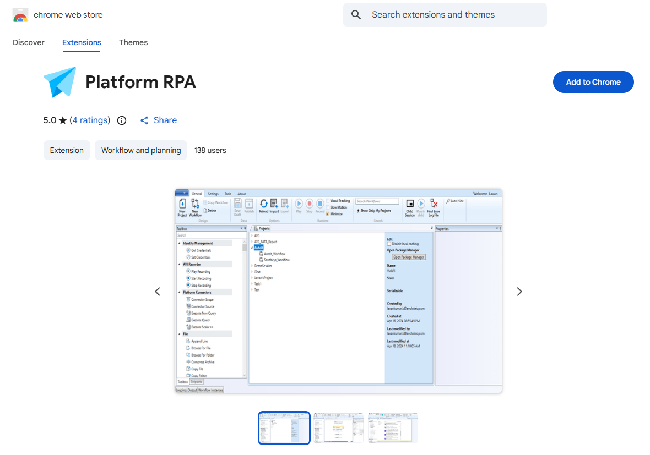Collapse the AutoIt project in preview tree
Viewport: 650px width, 455px height.
pyautogui.click(x=252, y=248)
